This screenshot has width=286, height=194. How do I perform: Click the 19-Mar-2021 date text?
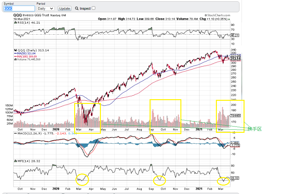22,19
